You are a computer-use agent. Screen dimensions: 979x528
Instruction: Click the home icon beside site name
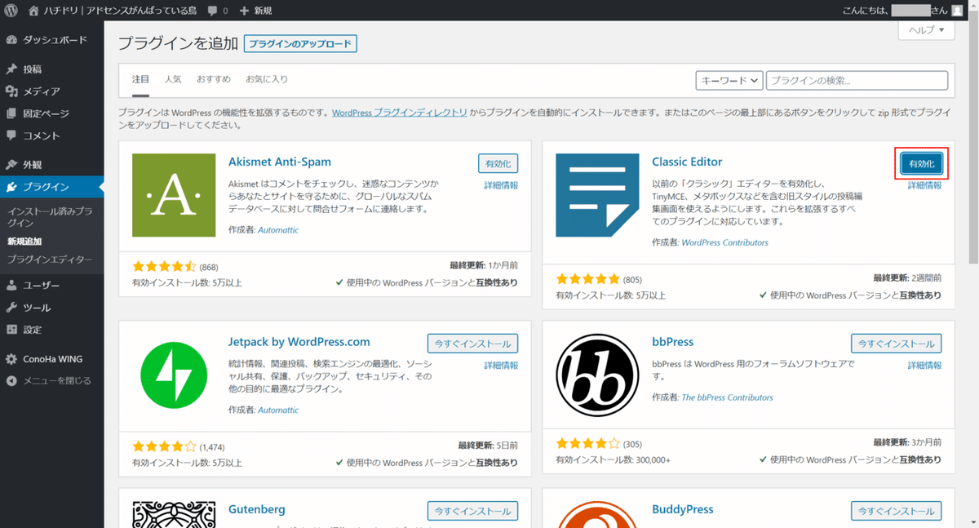click(33, 11)
